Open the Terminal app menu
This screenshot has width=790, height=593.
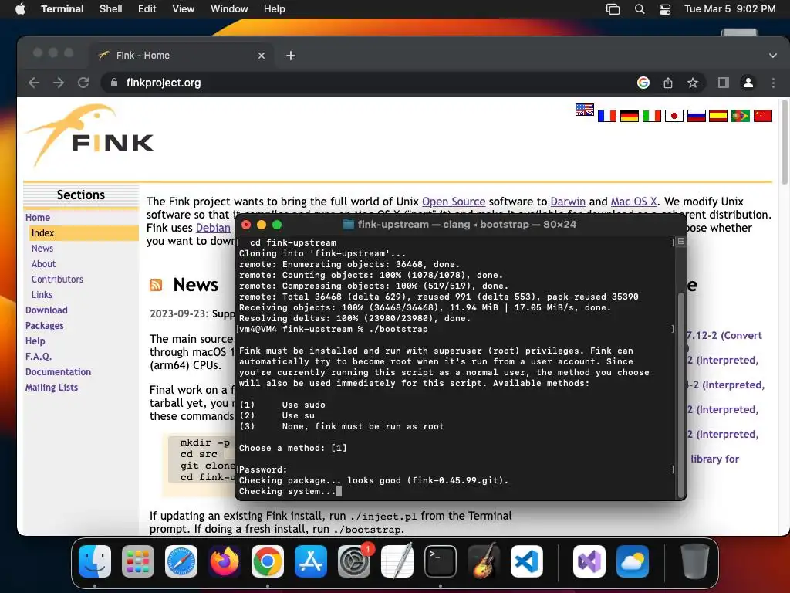tap(62, 9)
